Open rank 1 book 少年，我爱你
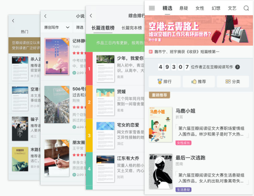 point(115,69)
